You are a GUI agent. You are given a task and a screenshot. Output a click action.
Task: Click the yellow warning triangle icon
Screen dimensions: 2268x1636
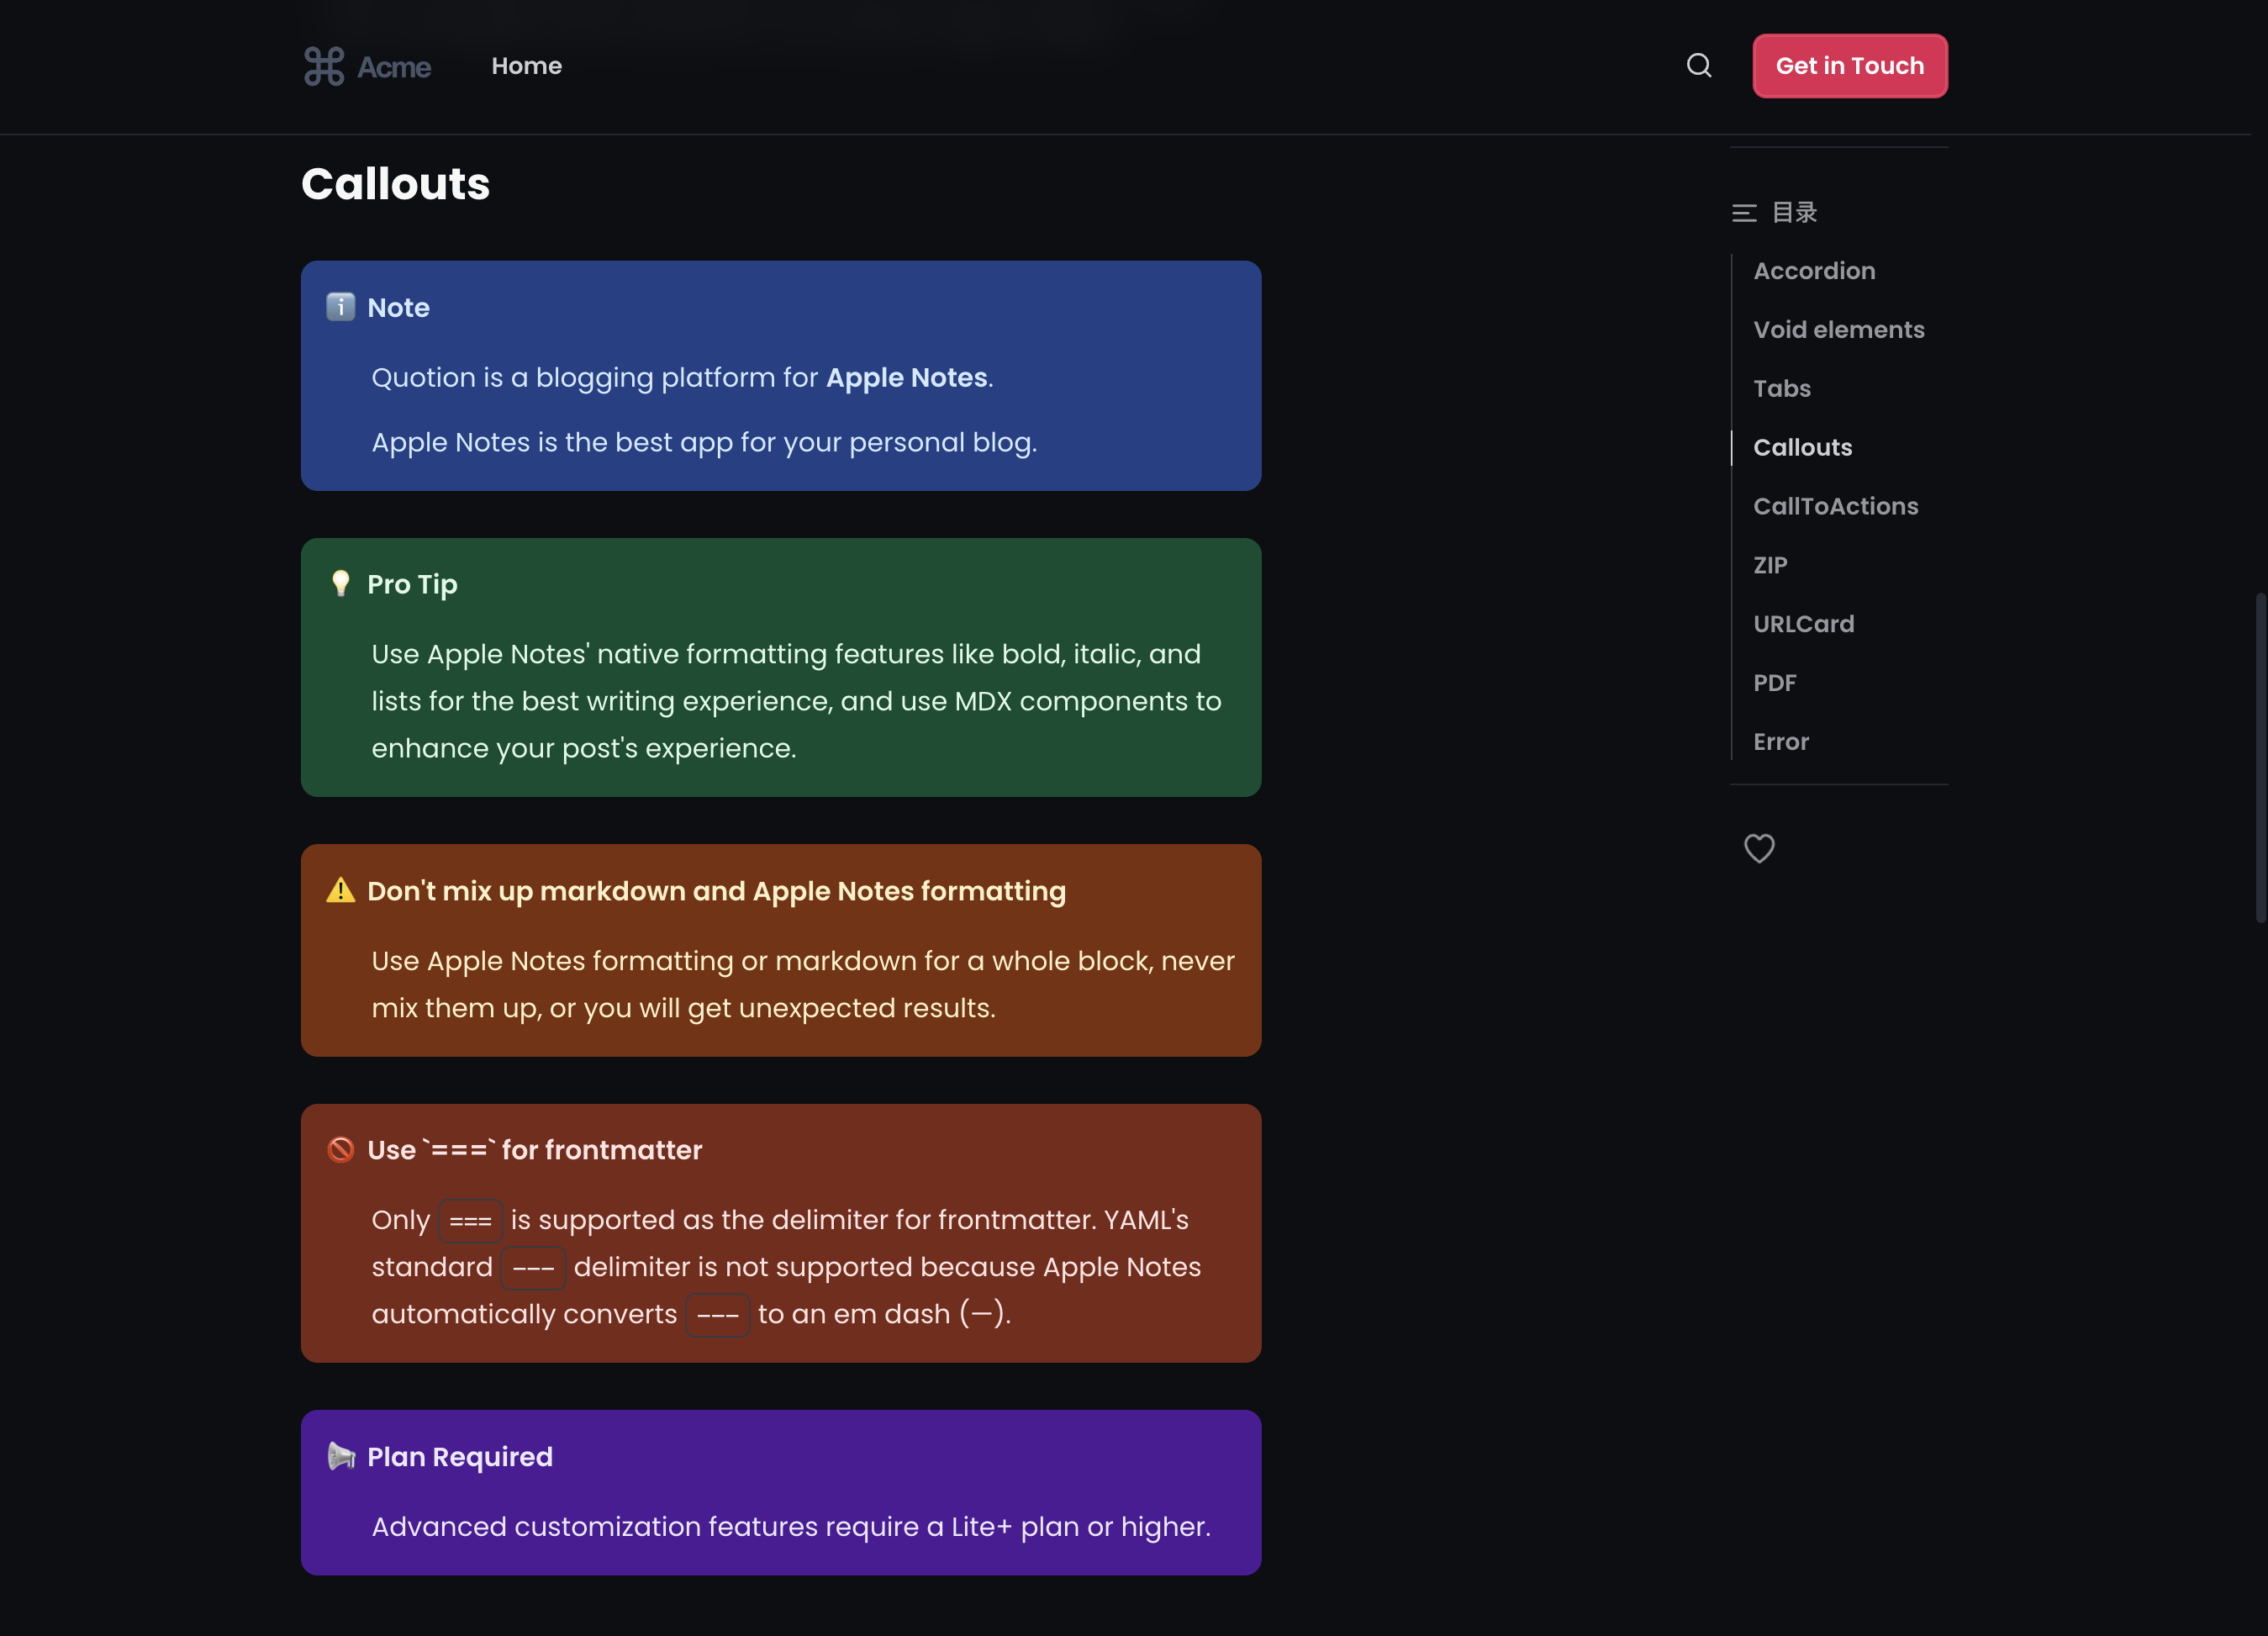[341, 890]
